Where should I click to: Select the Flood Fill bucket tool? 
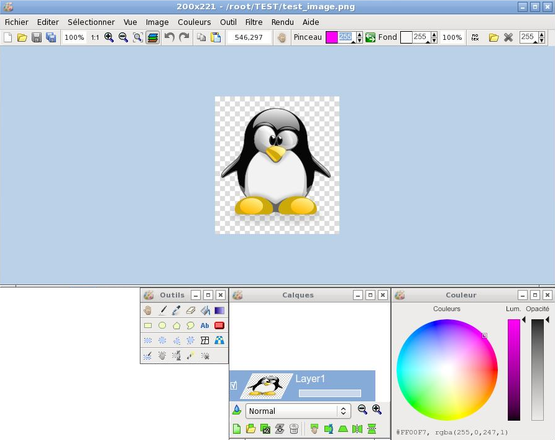coord(205,311)
